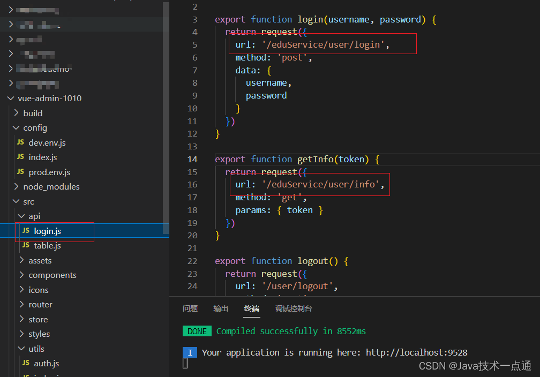540x377 pixels.
Task: Expand the build folder
Action: pos(16,112)
